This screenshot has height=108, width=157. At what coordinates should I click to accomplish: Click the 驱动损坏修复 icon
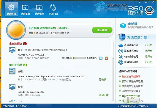tap(121, 51)
